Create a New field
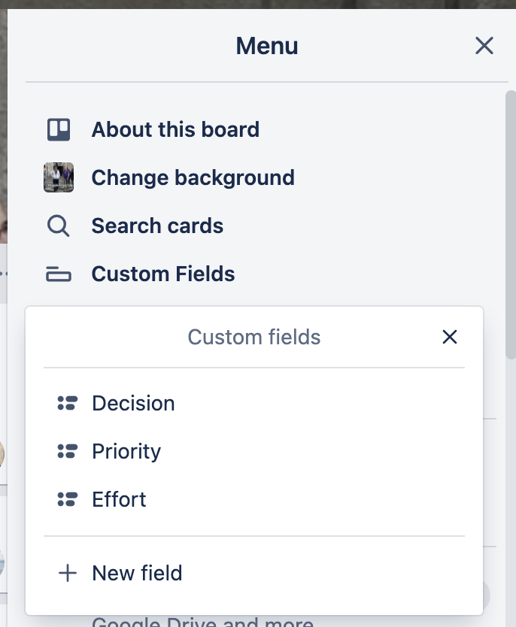Viewport: 516px width, 627px height. (136, 572)
